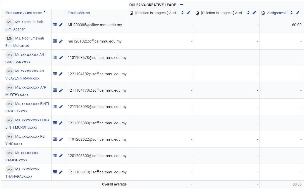Open grade report icon for Farah Fatihah
This screenshot has height=189, width=304.
[55, 25]
